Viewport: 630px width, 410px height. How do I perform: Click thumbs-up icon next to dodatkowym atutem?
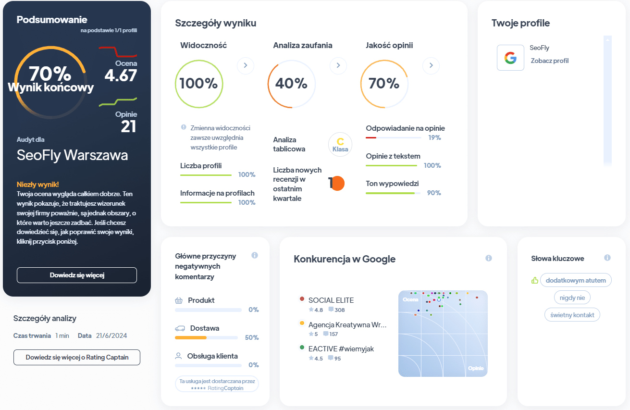[535, 280]
